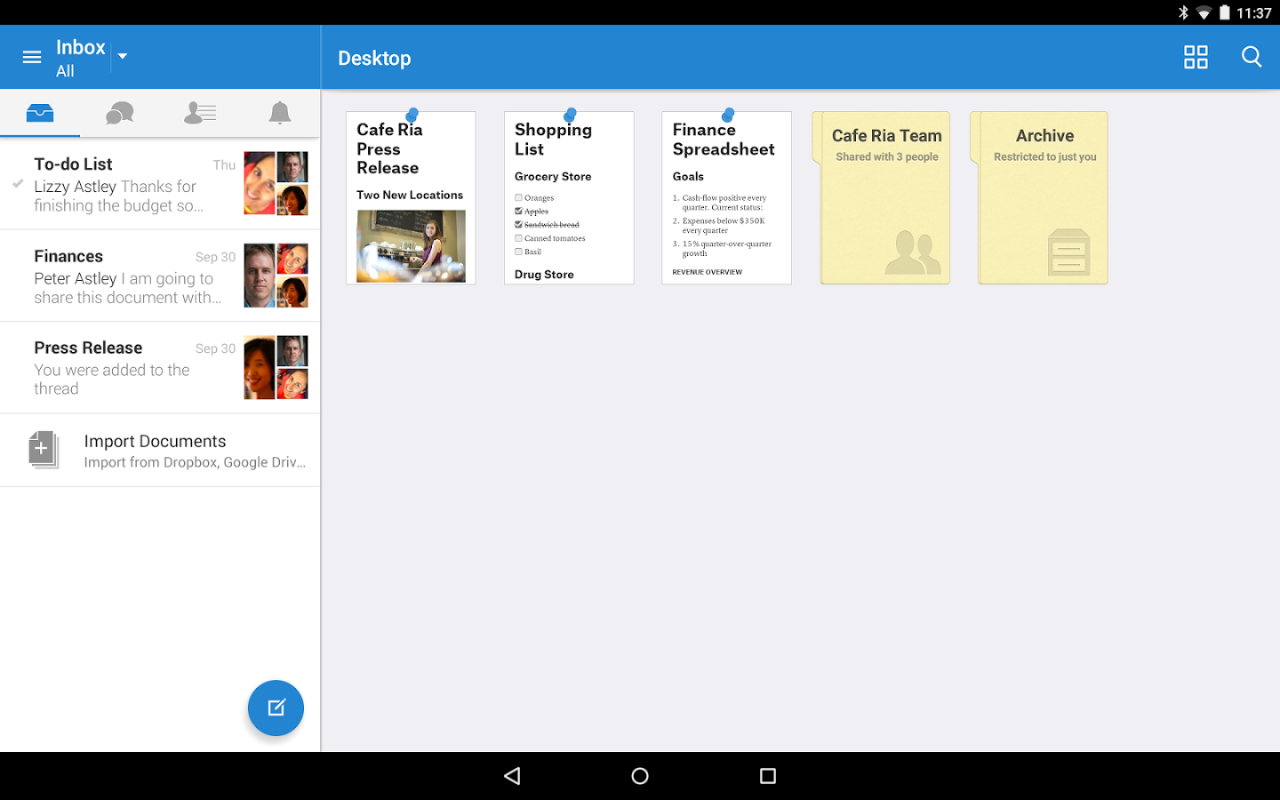The height and width of the screenshot is (800, 1280).
Task: Tap the compose new document button
Action: [276, 708]
